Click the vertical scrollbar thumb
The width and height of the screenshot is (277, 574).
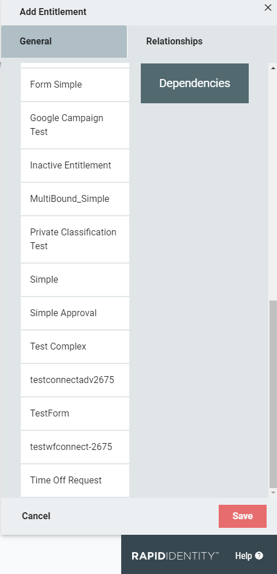tap(273, 394)
